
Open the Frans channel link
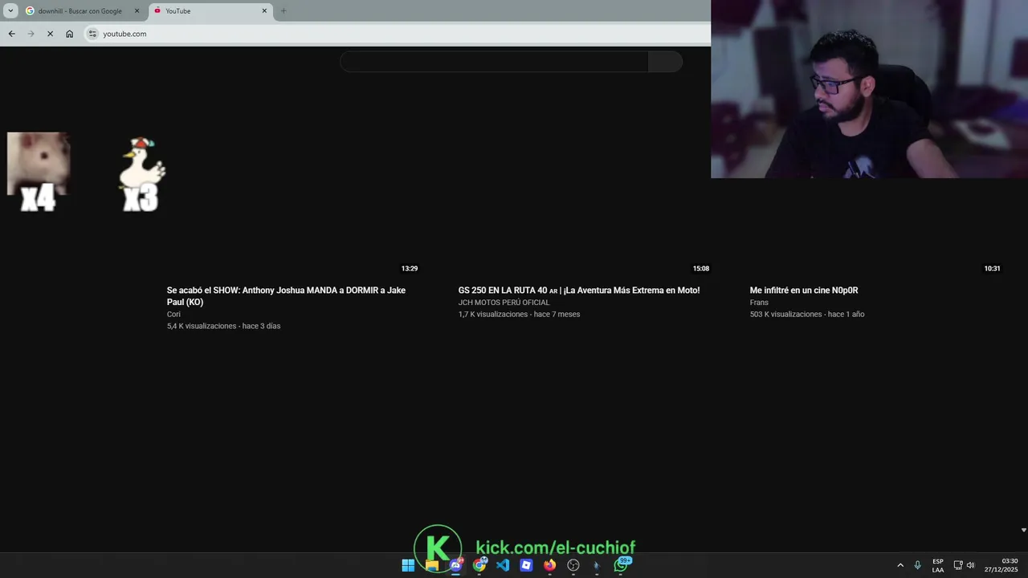point(759,303)
